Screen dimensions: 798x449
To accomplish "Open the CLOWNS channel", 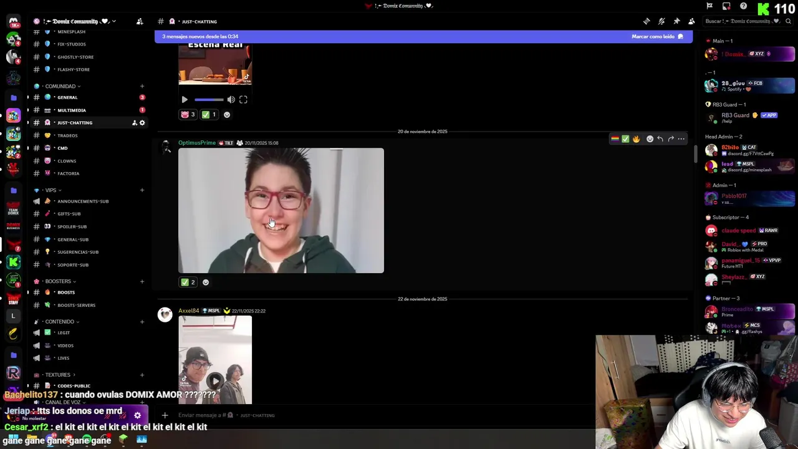I will tap(89, 161).
